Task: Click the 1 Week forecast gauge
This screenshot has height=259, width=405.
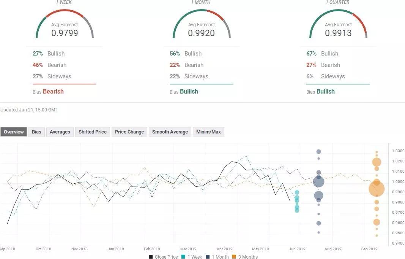Action: tap(65, 27)
